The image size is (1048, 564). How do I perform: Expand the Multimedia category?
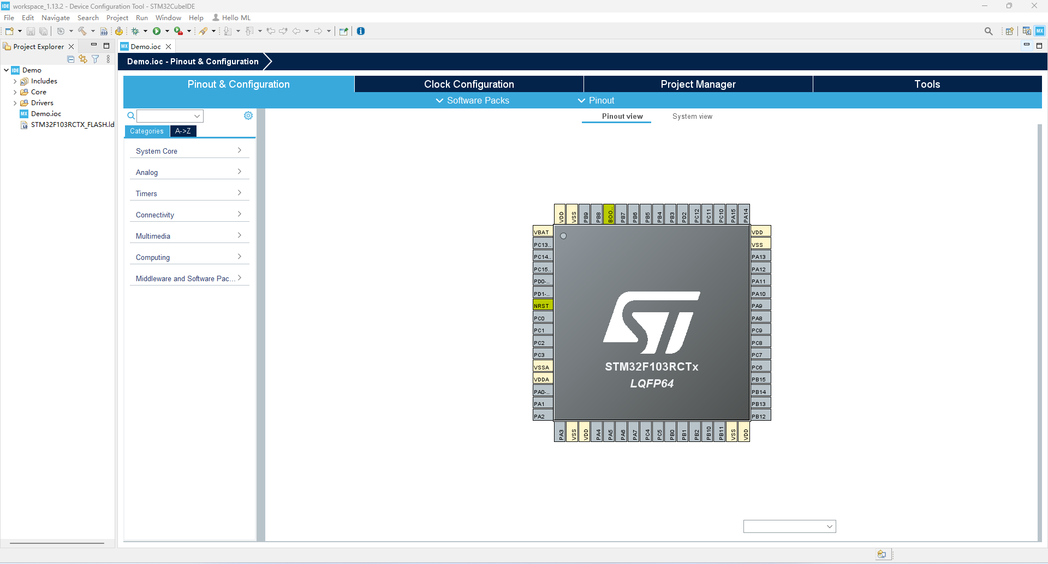click(x=189, y=236)
